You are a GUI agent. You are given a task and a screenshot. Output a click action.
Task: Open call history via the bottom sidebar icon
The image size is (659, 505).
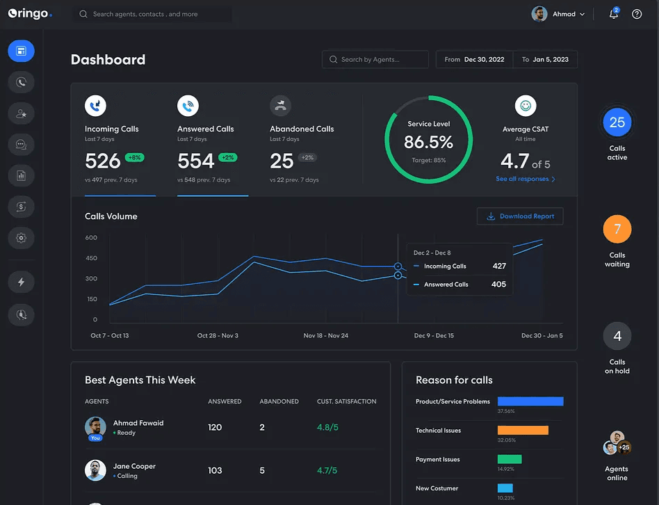pos(21,315)
